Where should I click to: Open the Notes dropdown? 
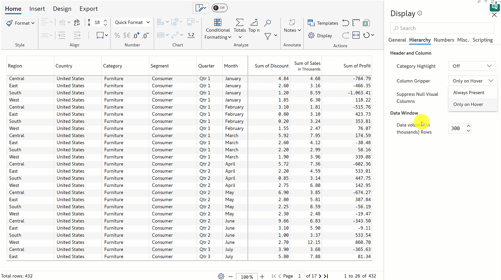point(292,30)
